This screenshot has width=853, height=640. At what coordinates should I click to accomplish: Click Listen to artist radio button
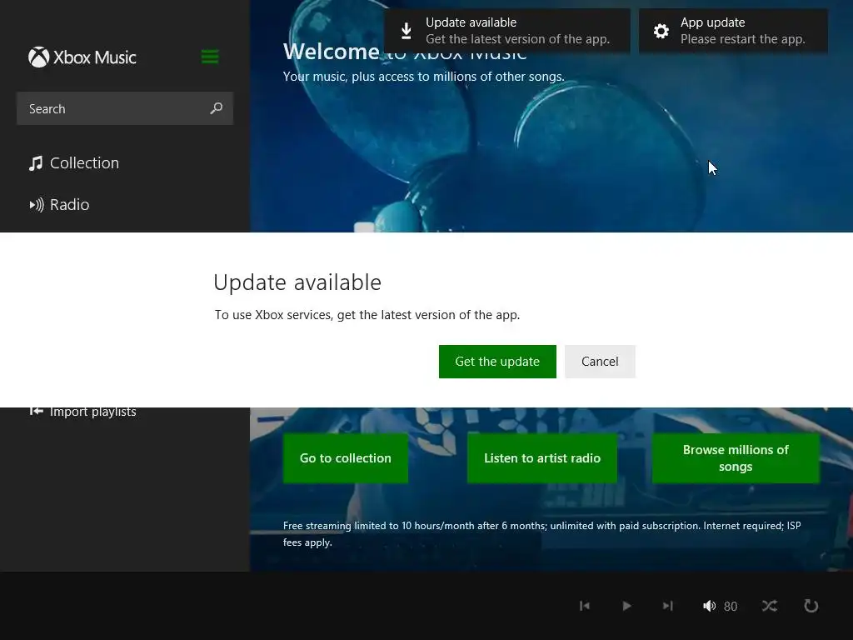541,458
